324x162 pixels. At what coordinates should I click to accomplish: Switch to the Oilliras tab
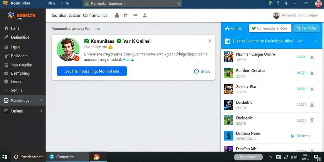(234, 28)
